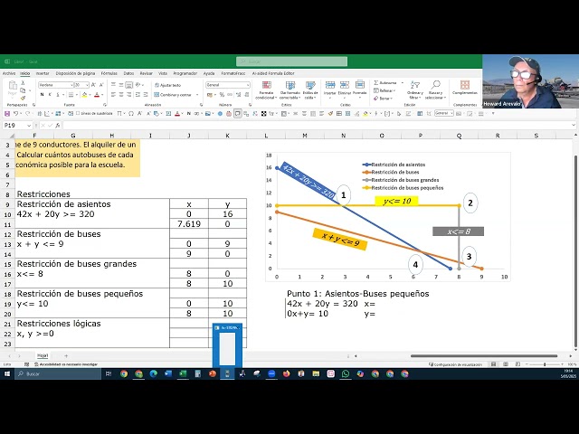The image size is (579, 434).
Task: Click the Windows Start button
Action: (x=7, y=373)
